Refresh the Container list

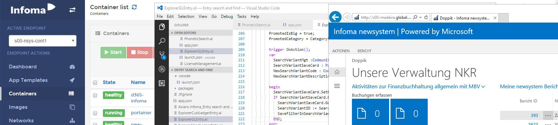134,7
